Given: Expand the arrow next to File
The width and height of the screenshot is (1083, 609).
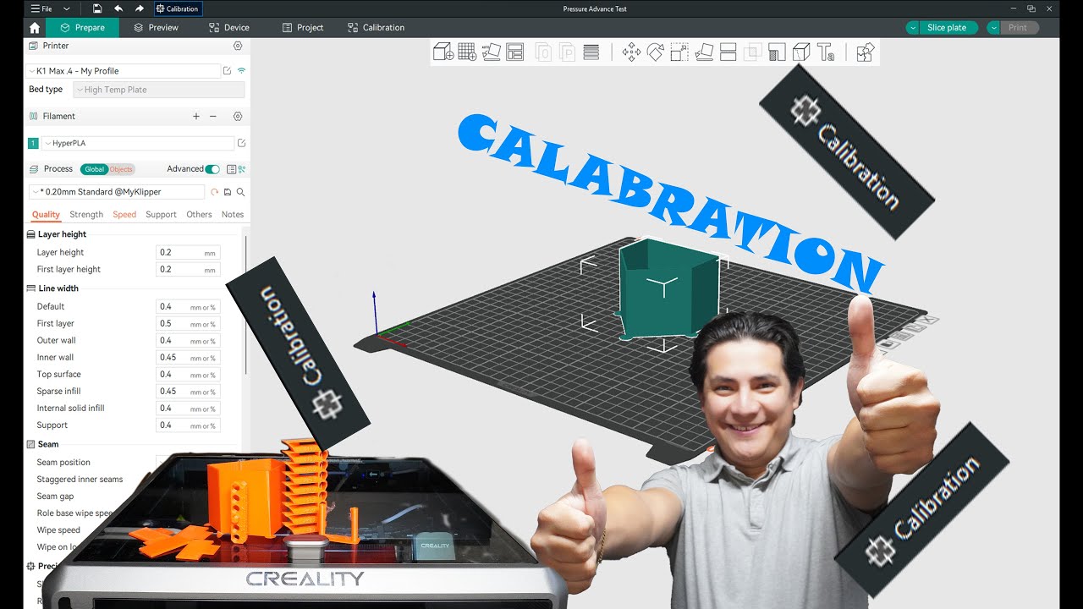Looking at the screenshot, I should tap(66, 8).
